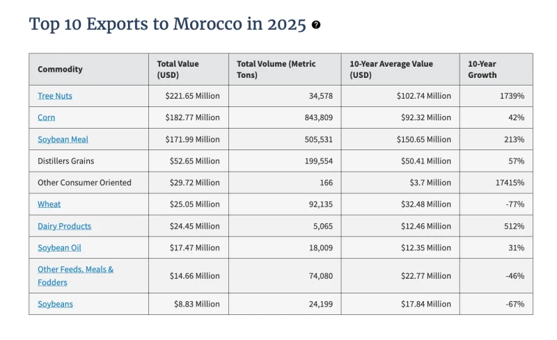Click the $221.65 Million Tree Nuts value

click(x=192, y=96)
